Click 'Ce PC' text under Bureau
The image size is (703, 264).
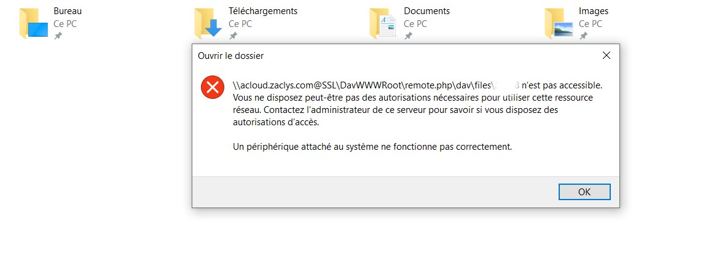[65, 24]
